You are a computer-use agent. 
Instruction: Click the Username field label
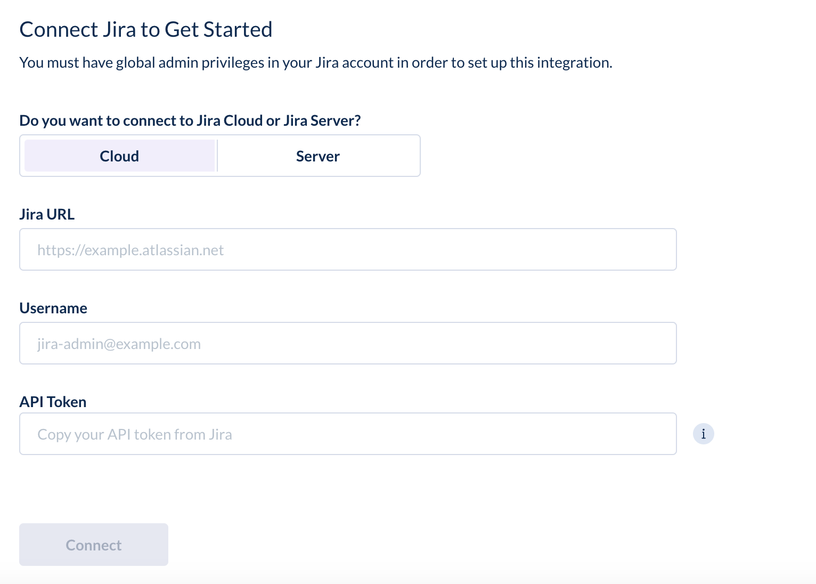[53, 308]
